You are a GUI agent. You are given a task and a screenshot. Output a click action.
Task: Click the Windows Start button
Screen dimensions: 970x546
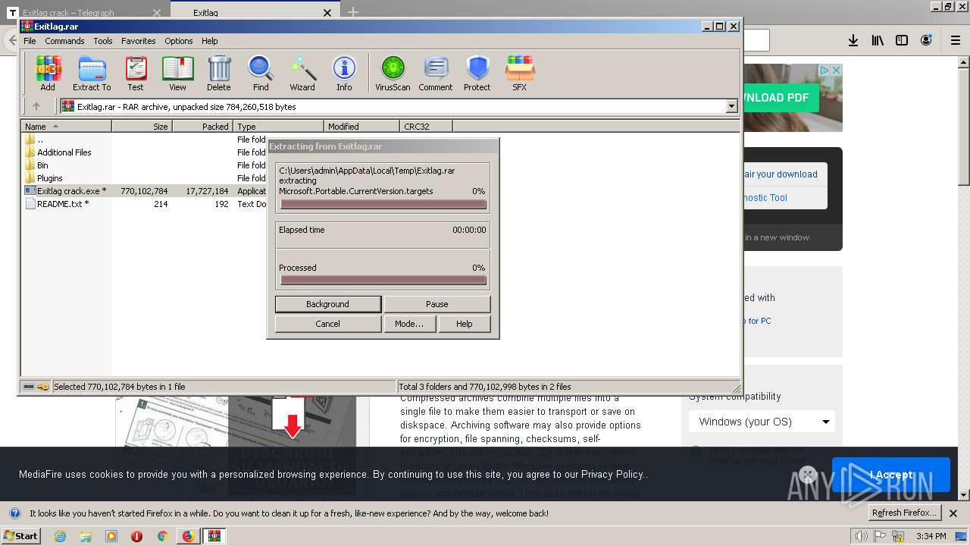(x=20, y=535)
